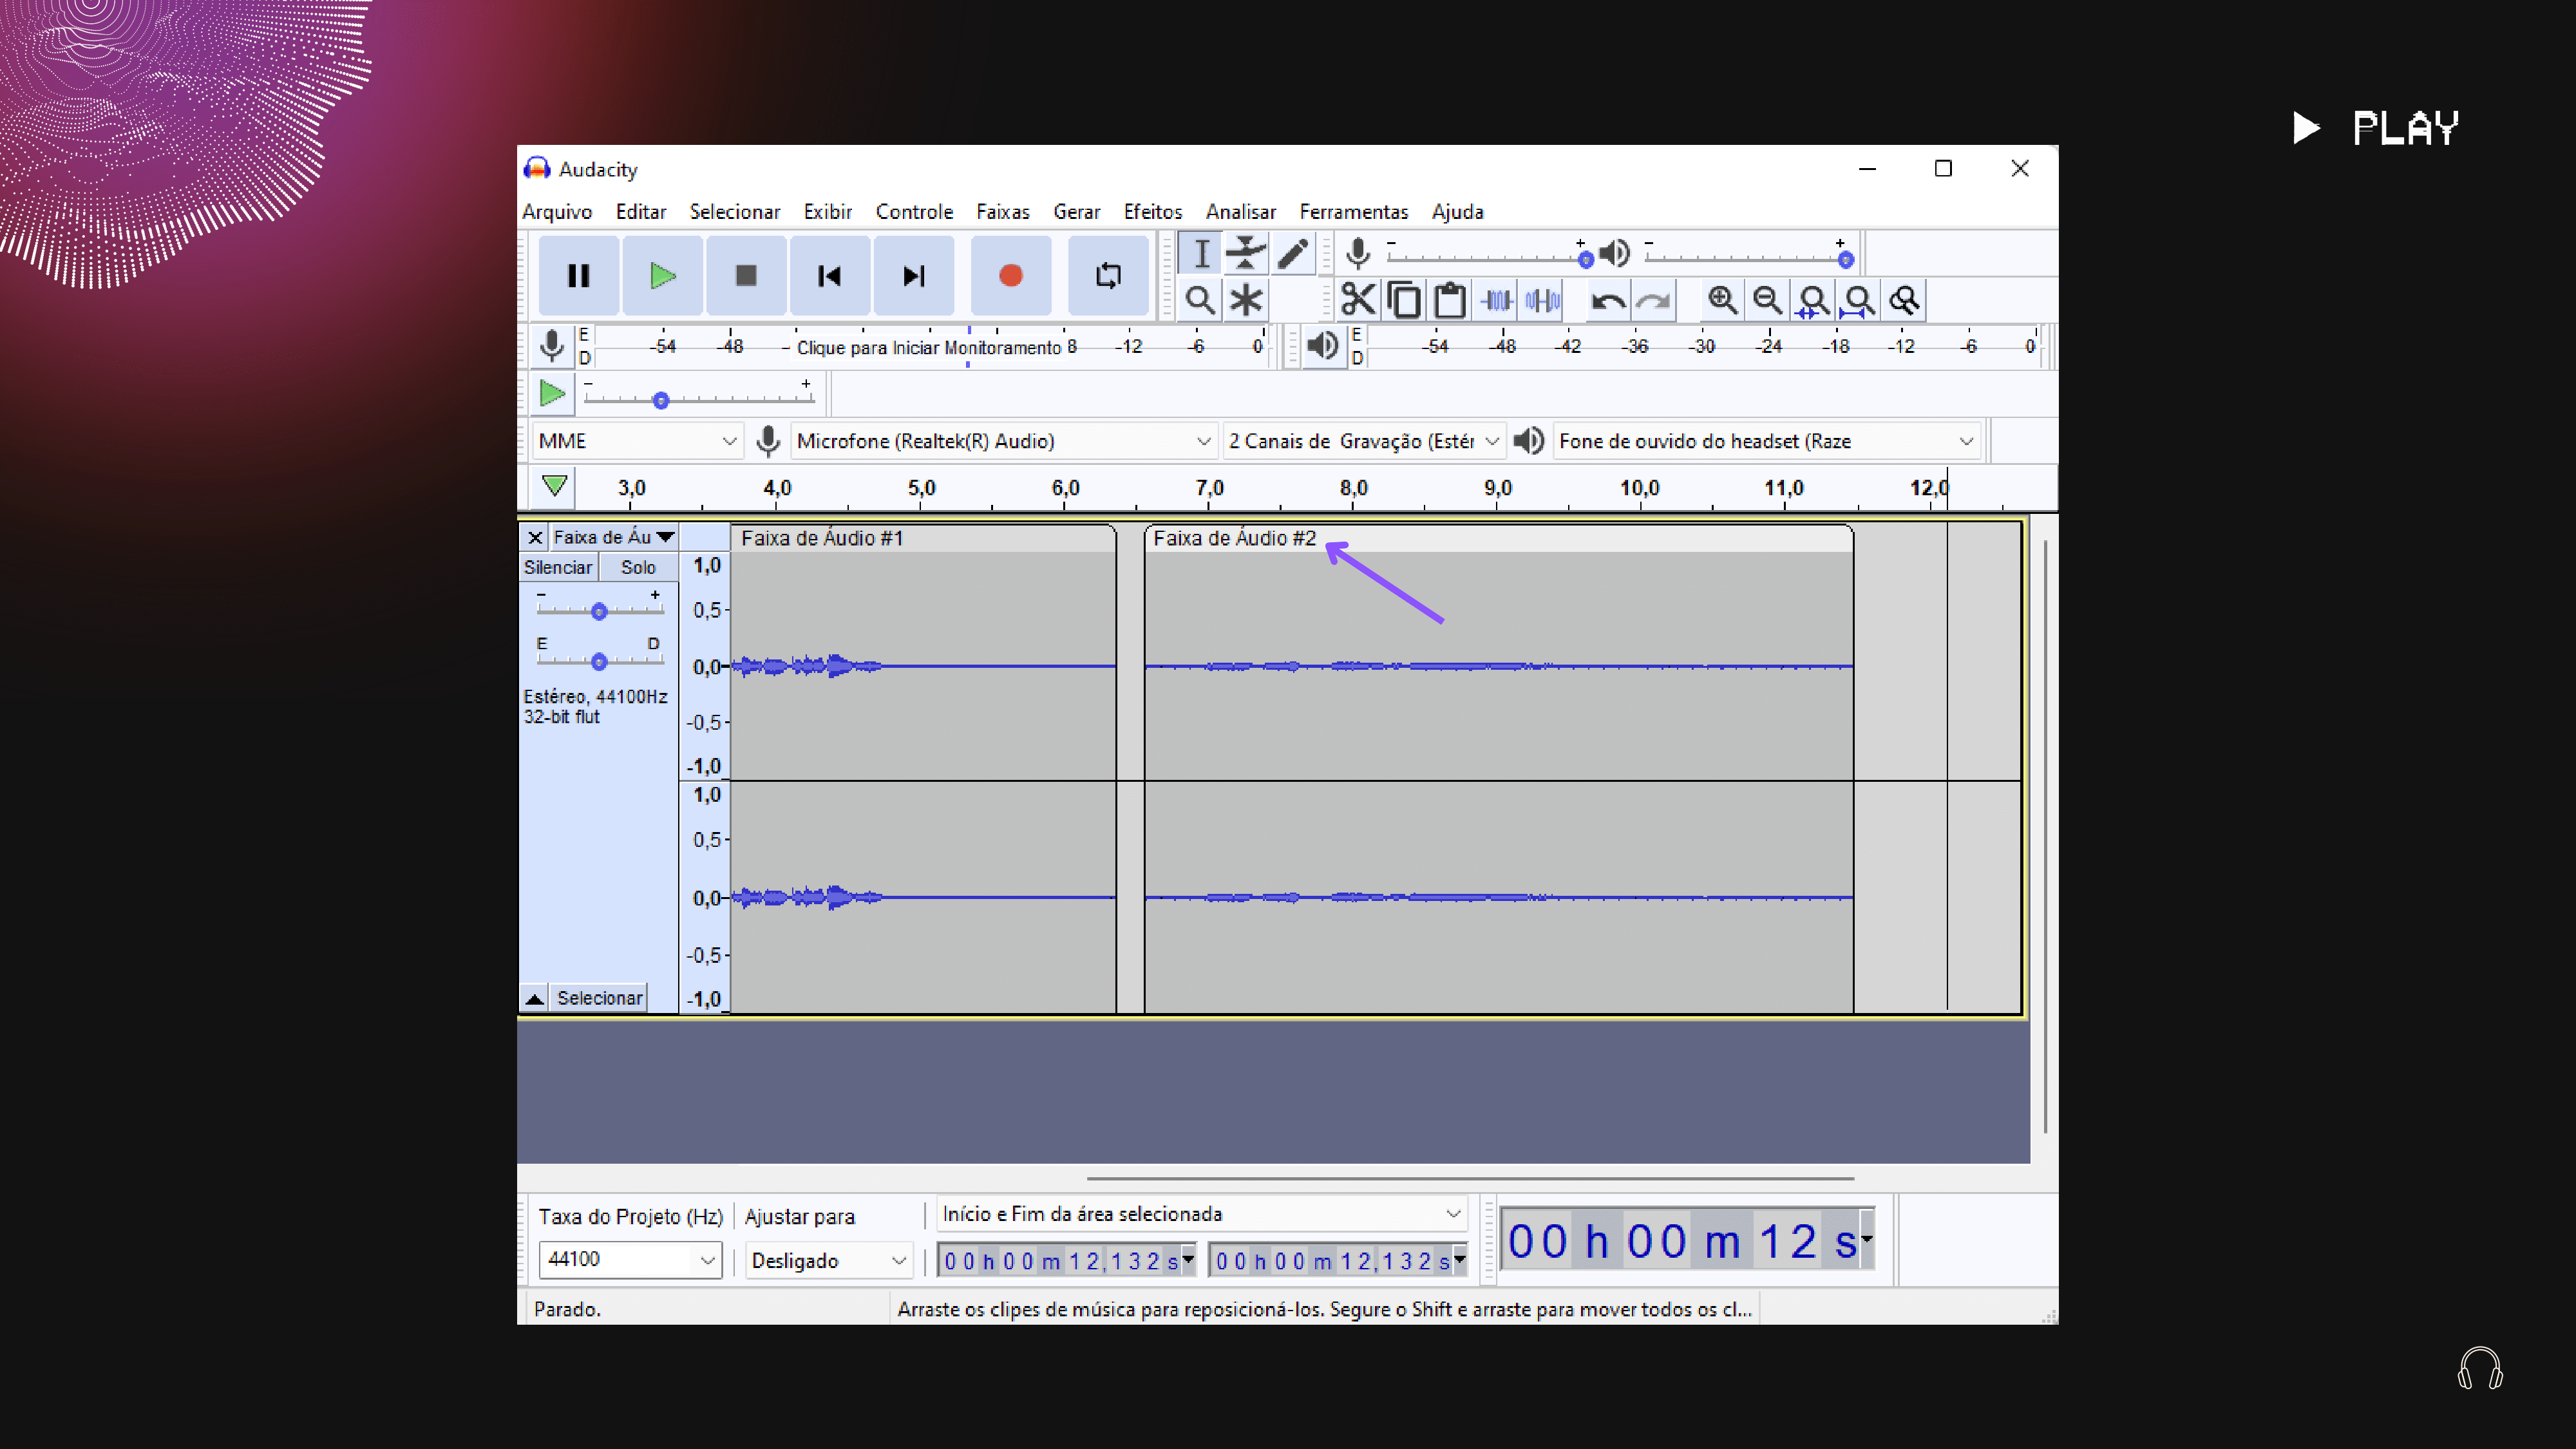This screenshot has height=1449, width=2576.
Task: Zoom in on the timeline
Action: pos(1722,300)
